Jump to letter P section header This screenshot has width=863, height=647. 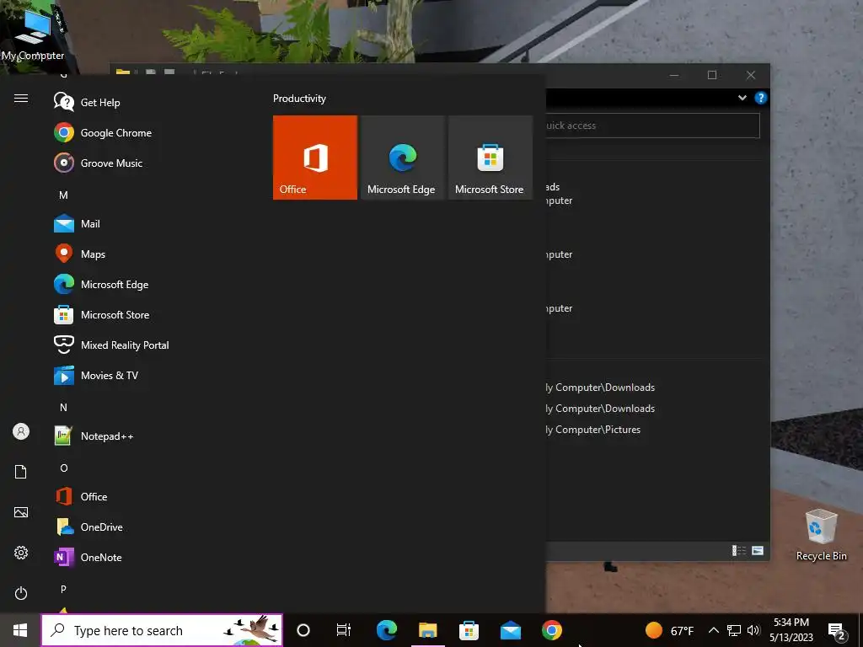coord(63,589)
